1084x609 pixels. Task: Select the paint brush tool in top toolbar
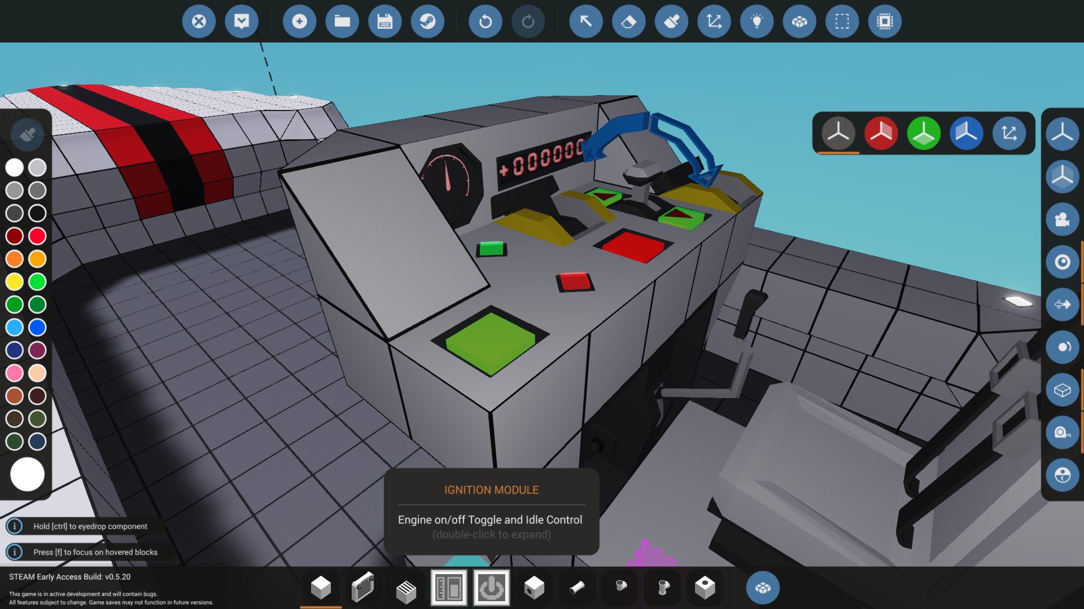(x=671, y=21)
